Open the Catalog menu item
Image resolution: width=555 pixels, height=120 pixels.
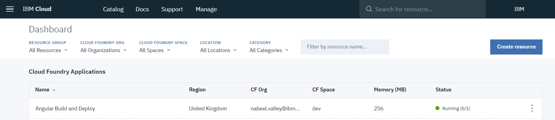pos(113,9)
